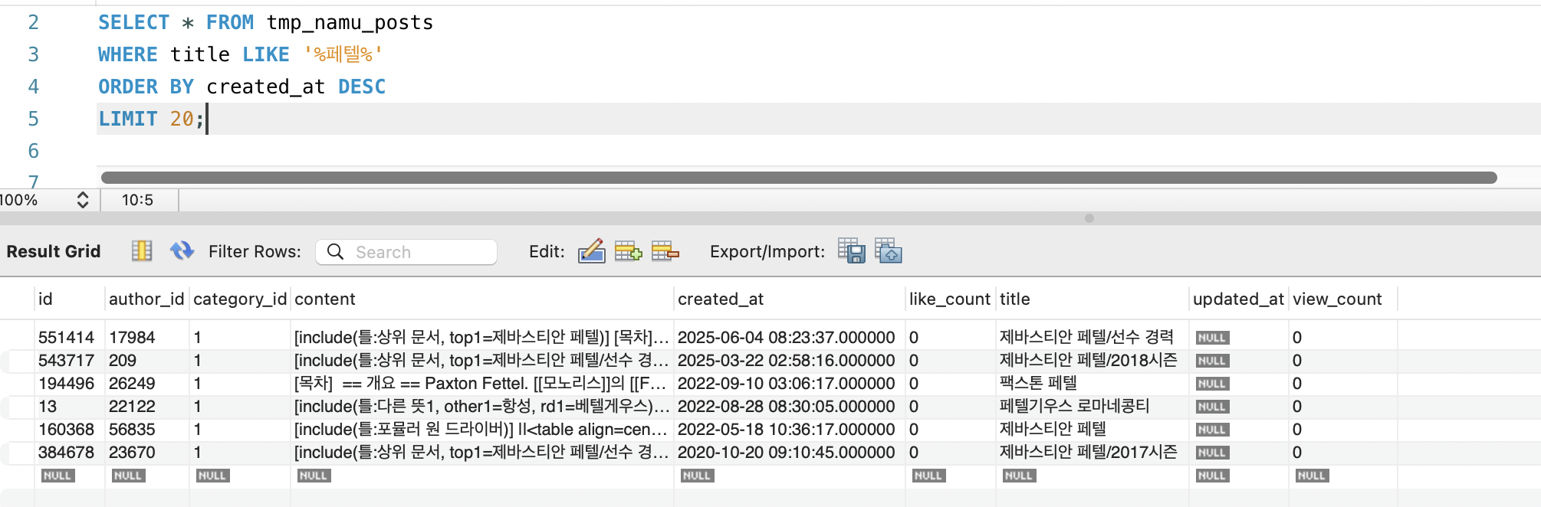Click the ORDER BY keyword on line 4
The height and width of the screenshot is (507, 1541).
(146, 87)
